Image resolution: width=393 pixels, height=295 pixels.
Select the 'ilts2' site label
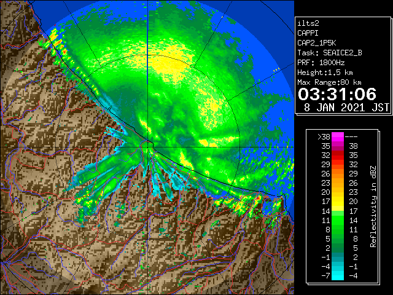pos(308,23)
